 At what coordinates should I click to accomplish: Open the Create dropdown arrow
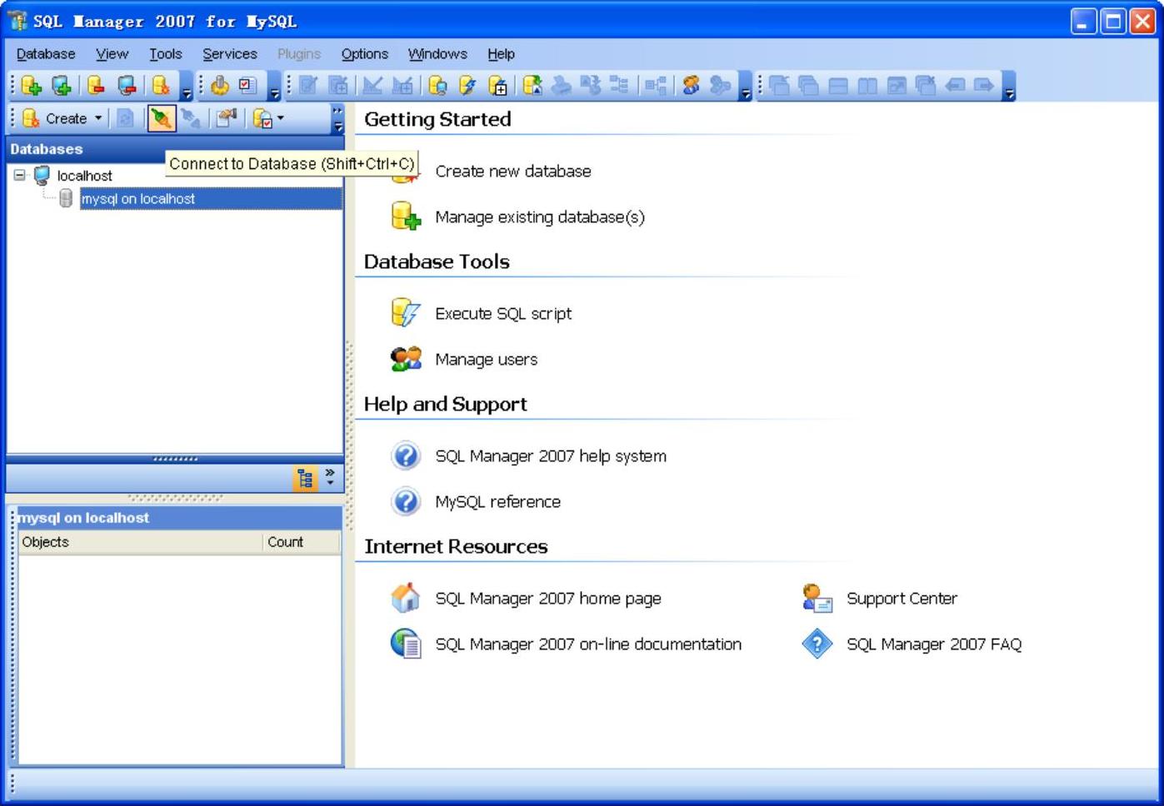(x=98, y=118)
